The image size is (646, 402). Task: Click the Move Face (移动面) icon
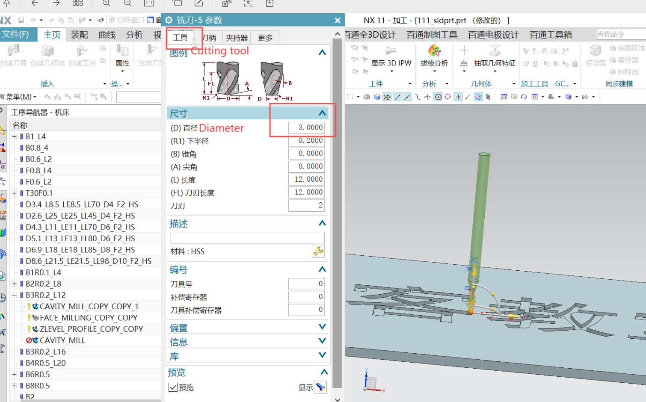coord(596,50)
